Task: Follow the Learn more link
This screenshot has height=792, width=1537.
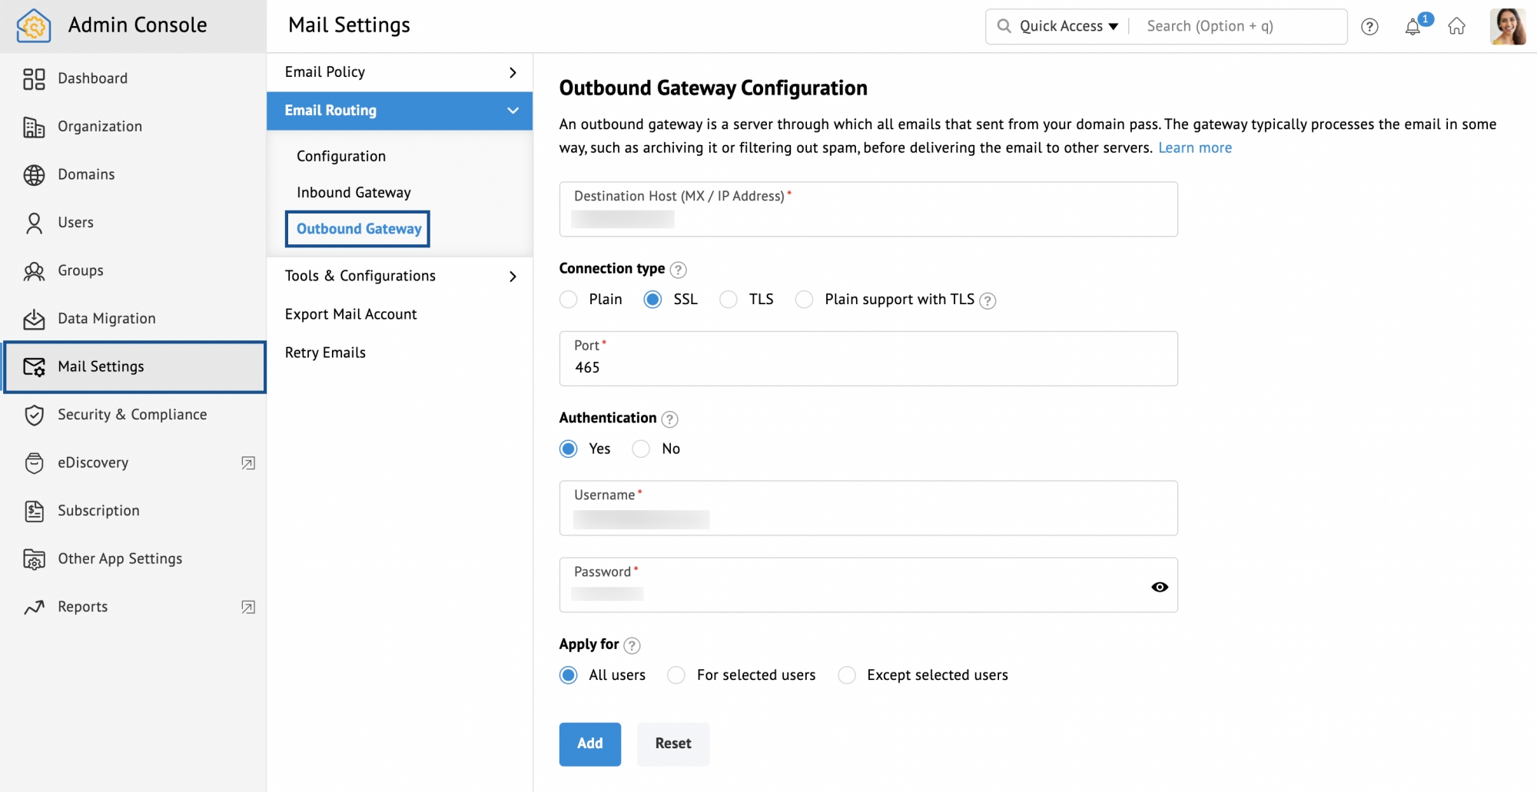Action: click(x=1194, y=148)
